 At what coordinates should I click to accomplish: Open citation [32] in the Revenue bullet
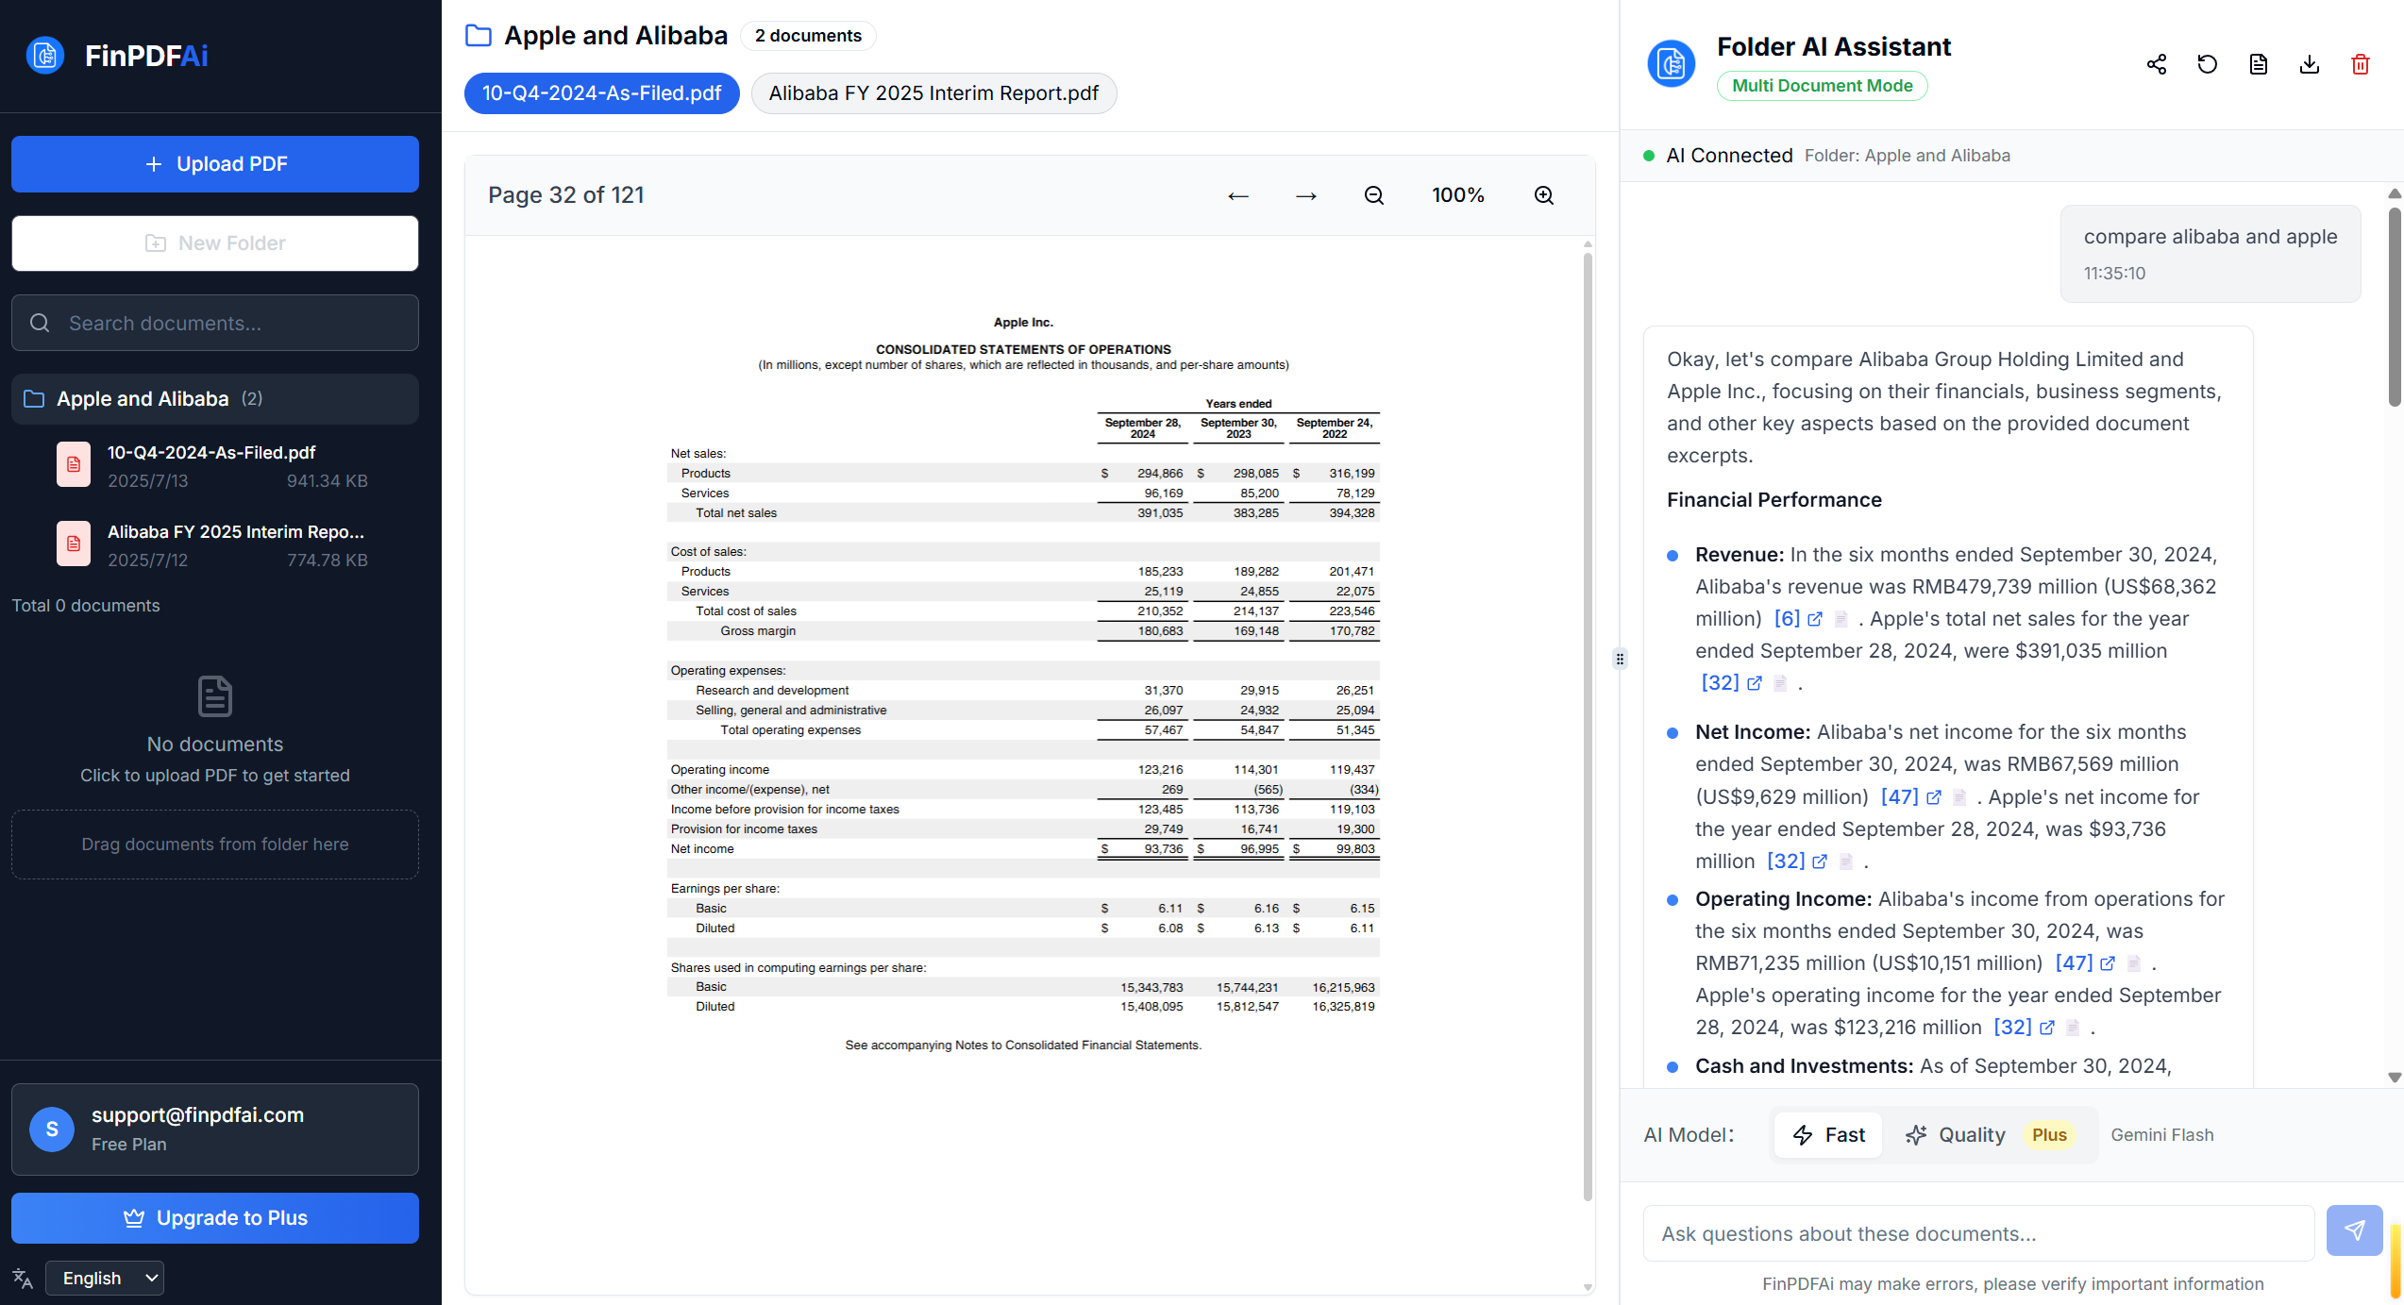pyautogui.click(x=1720, y=683)
